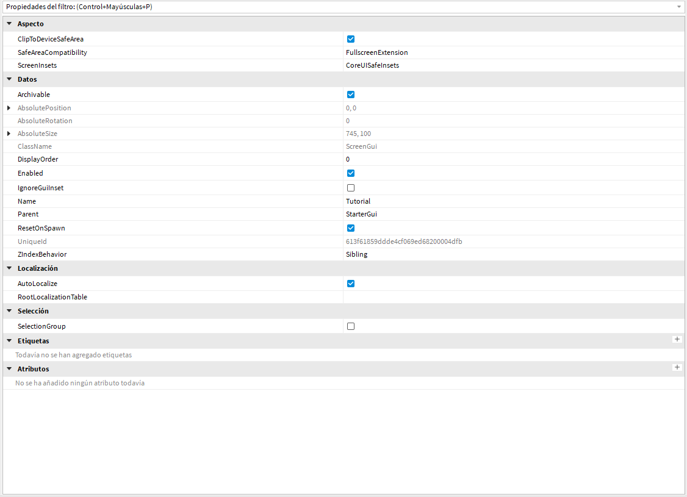The width and height of the screenshot is (687, 497).
Task: Enable the IgnoreGuiInset checkbox
Action: (x=350, y=187)
